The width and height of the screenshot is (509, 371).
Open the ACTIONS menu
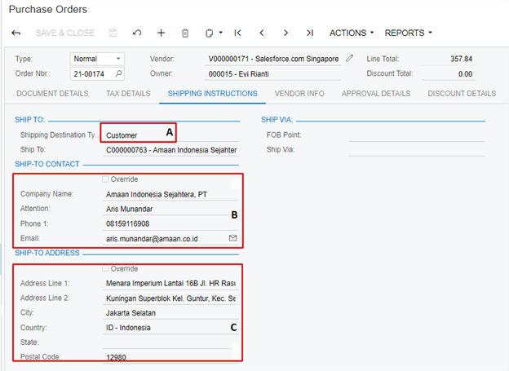pos(352,33)
